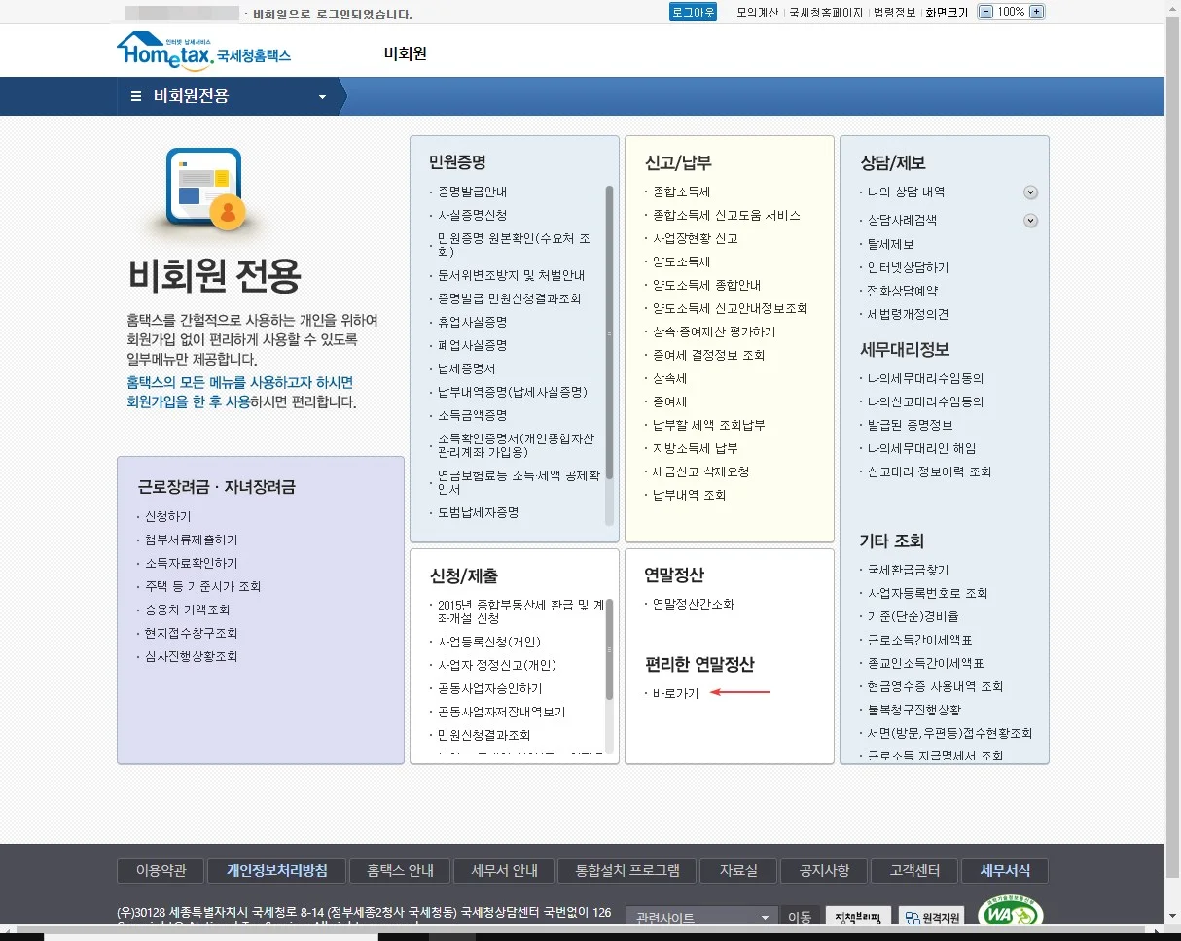Expand 나의 상담 내역

coord(1031,192)
